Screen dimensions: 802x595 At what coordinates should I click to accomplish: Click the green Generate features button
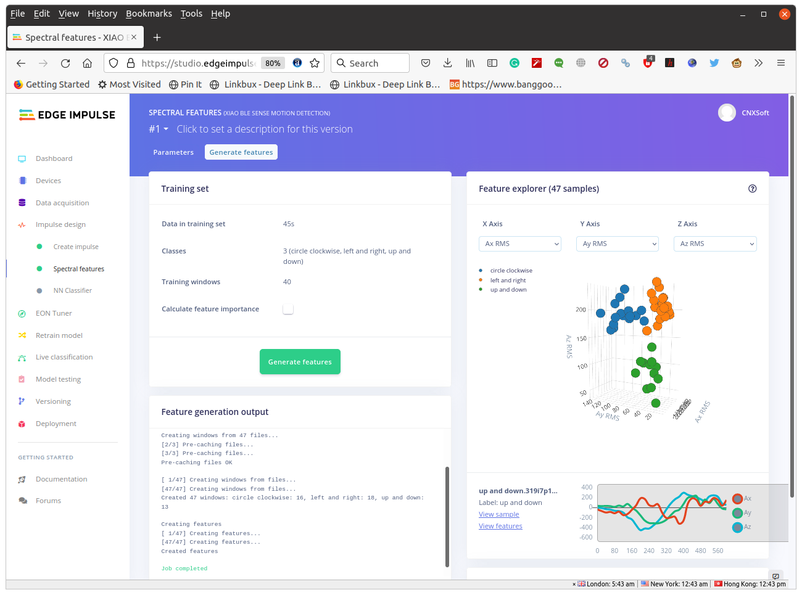point(300,362)
